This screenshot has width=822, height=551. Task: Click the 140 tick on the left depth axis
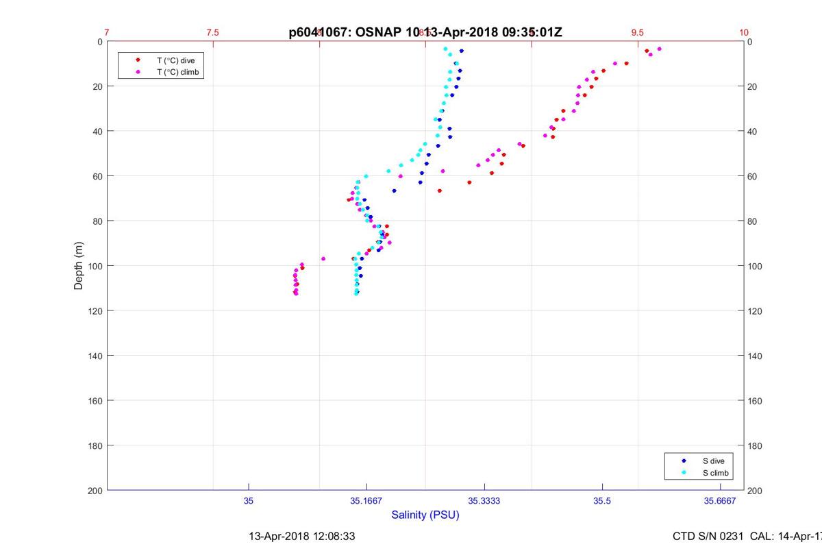click(x=95, y=356)
